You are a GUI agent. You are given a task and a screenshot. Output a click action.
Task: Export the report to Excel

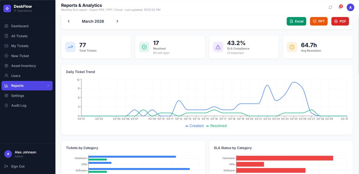point(296,21)
